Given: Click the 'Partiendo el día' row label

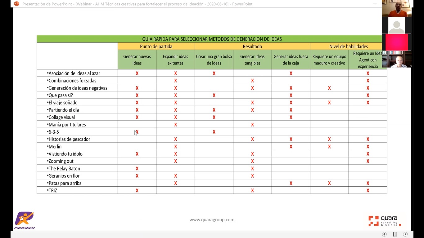Looking at the screenshot, I should click(63, 110).
